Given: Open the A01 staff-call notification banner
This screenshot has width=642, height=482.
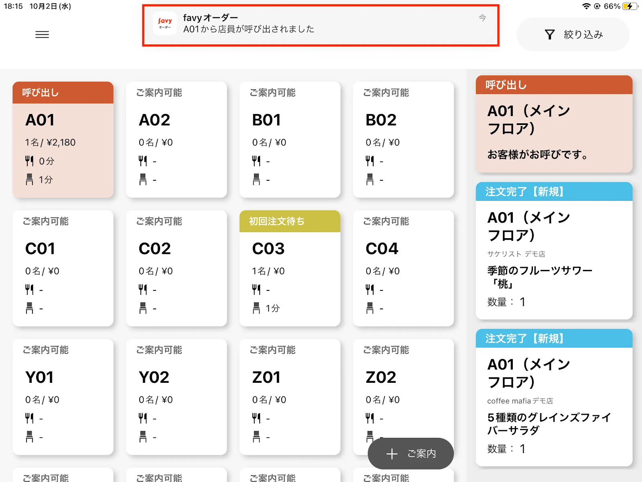Looking at the screenshot, I should pyautogui.click(x=321, y=25).
